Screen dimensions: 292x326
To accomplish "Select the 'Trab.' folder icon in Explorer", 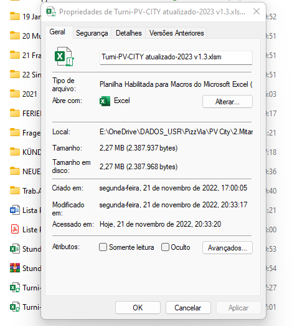I will pyautogui.click(x=15, y=190).
